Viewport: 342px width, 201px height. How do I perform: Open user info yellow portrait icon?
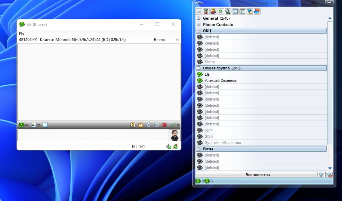pyautogui.click(x=133, y=125)
